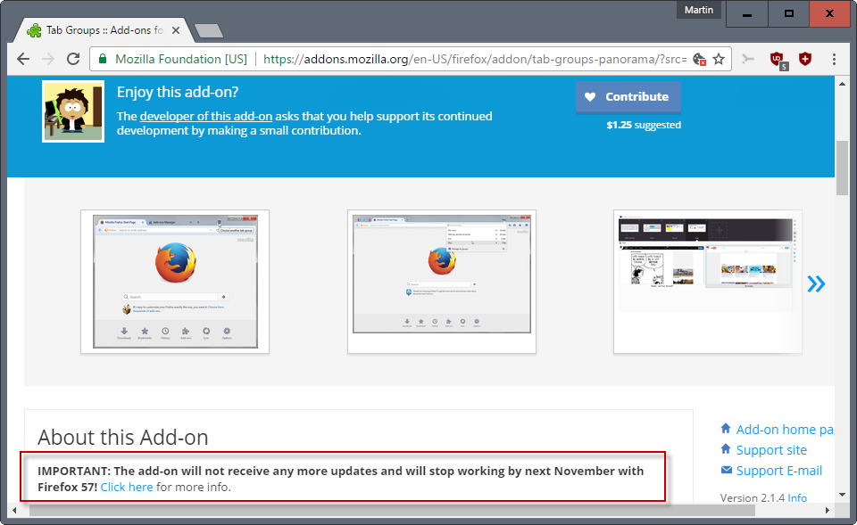Screen dimensions: 857x525
Task: Open the uBlock Origin extension icon
Action: (778, 60)
